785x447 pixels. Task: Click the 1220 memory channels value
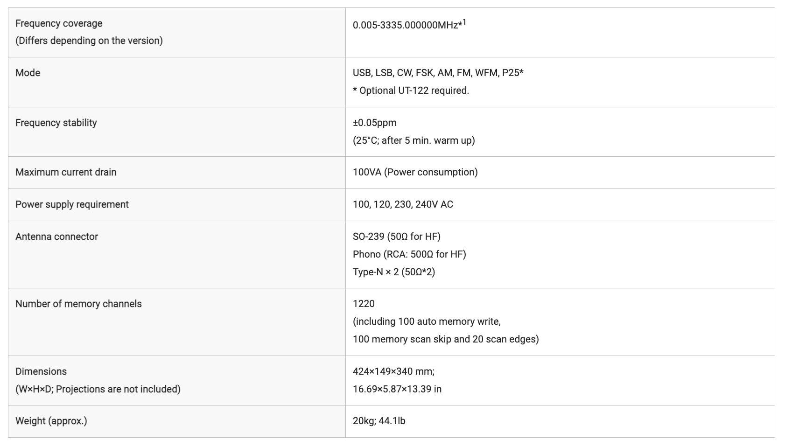[x=364, y=304]
